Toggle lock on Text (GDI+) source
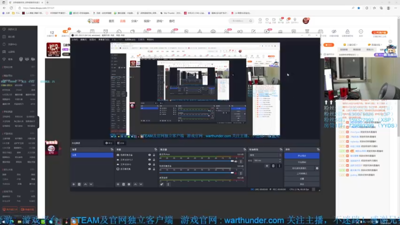 click(154, 164)
